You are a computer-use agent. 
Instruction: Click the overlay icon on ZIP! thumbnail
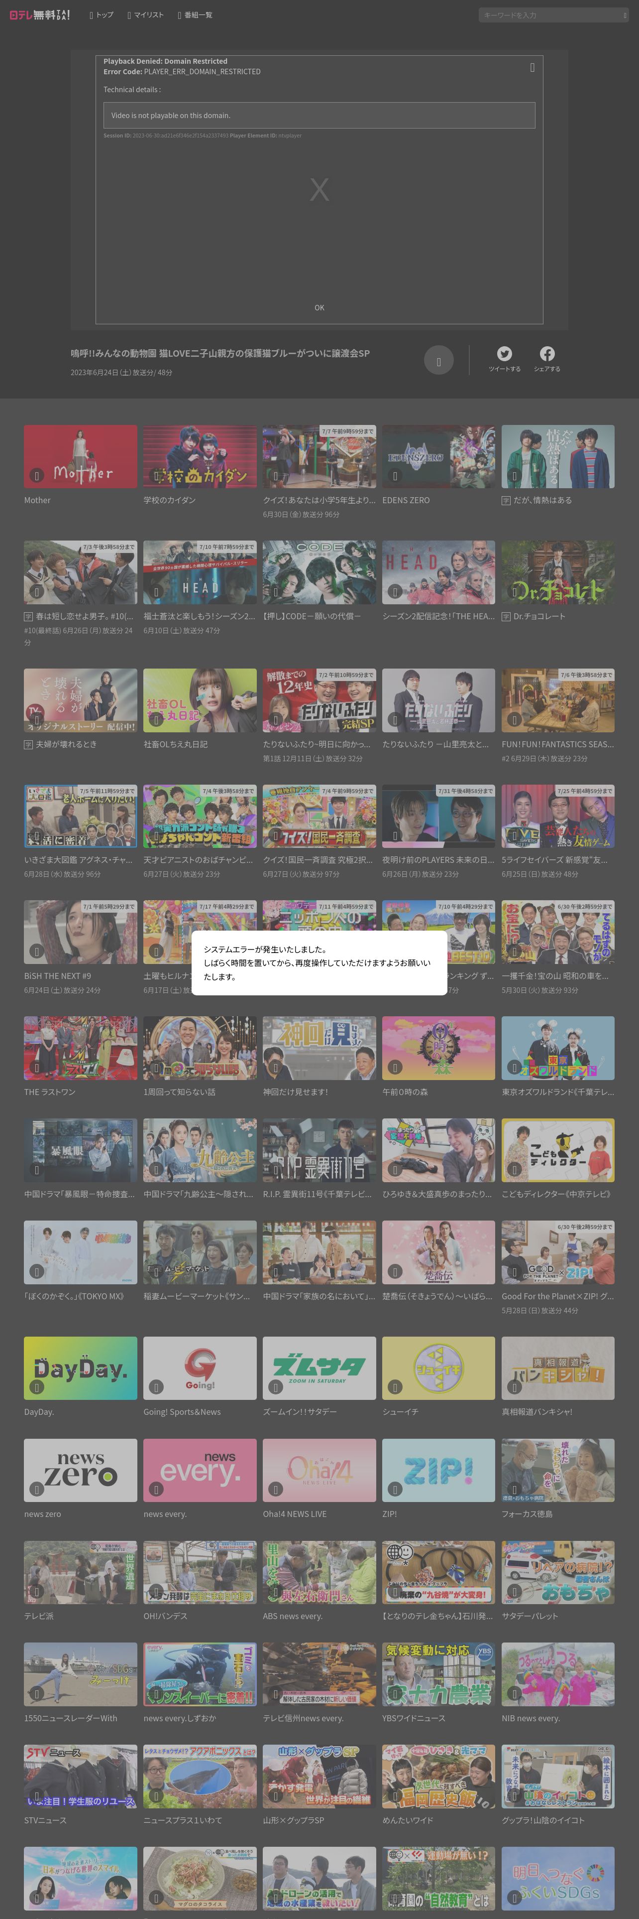pos(395,1489)
